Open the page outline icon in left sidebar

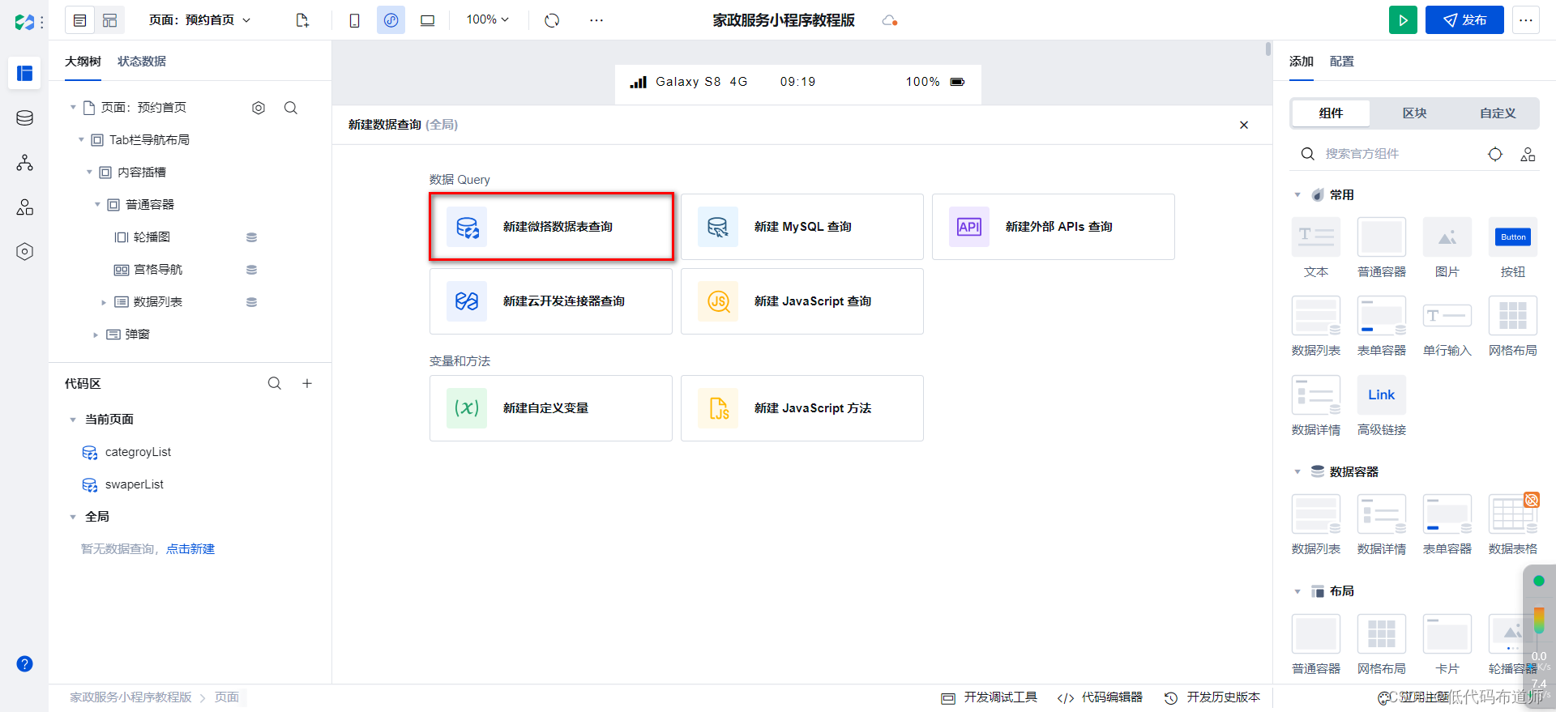click(x=24, y=74)
